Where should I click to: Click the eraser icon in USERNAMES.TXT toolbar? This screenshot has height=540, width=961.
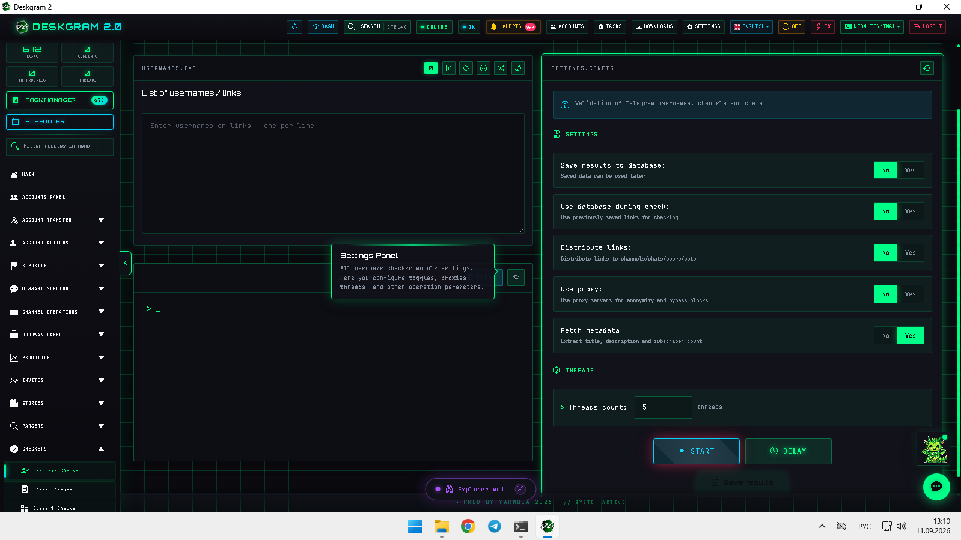518,68
